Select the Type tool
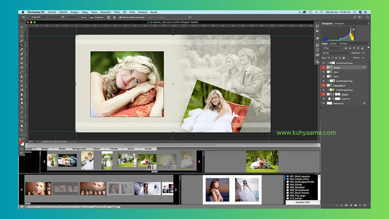The image size is (389, 219). coord(22,108)
